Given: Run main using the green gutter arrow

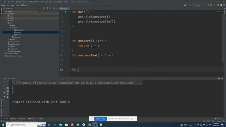Looking at the screenshot, I should (66, 12).
